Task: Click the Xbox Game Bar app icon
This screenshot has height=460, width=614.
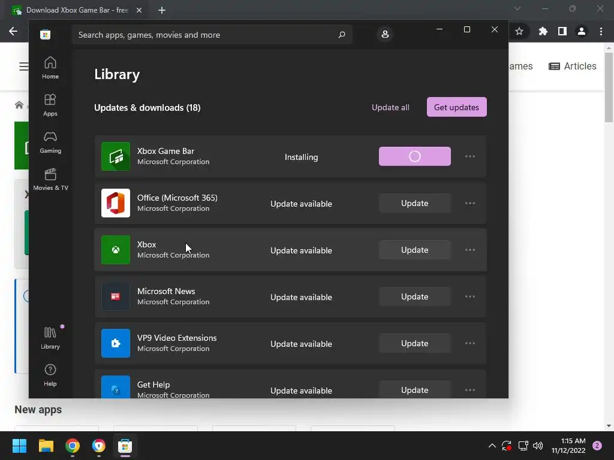Action: [x=116, y=156]
